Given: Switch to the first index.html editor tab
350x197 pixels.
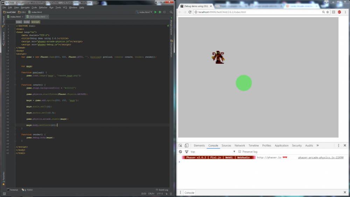Looking at the screenshot, I should (15, 17).
